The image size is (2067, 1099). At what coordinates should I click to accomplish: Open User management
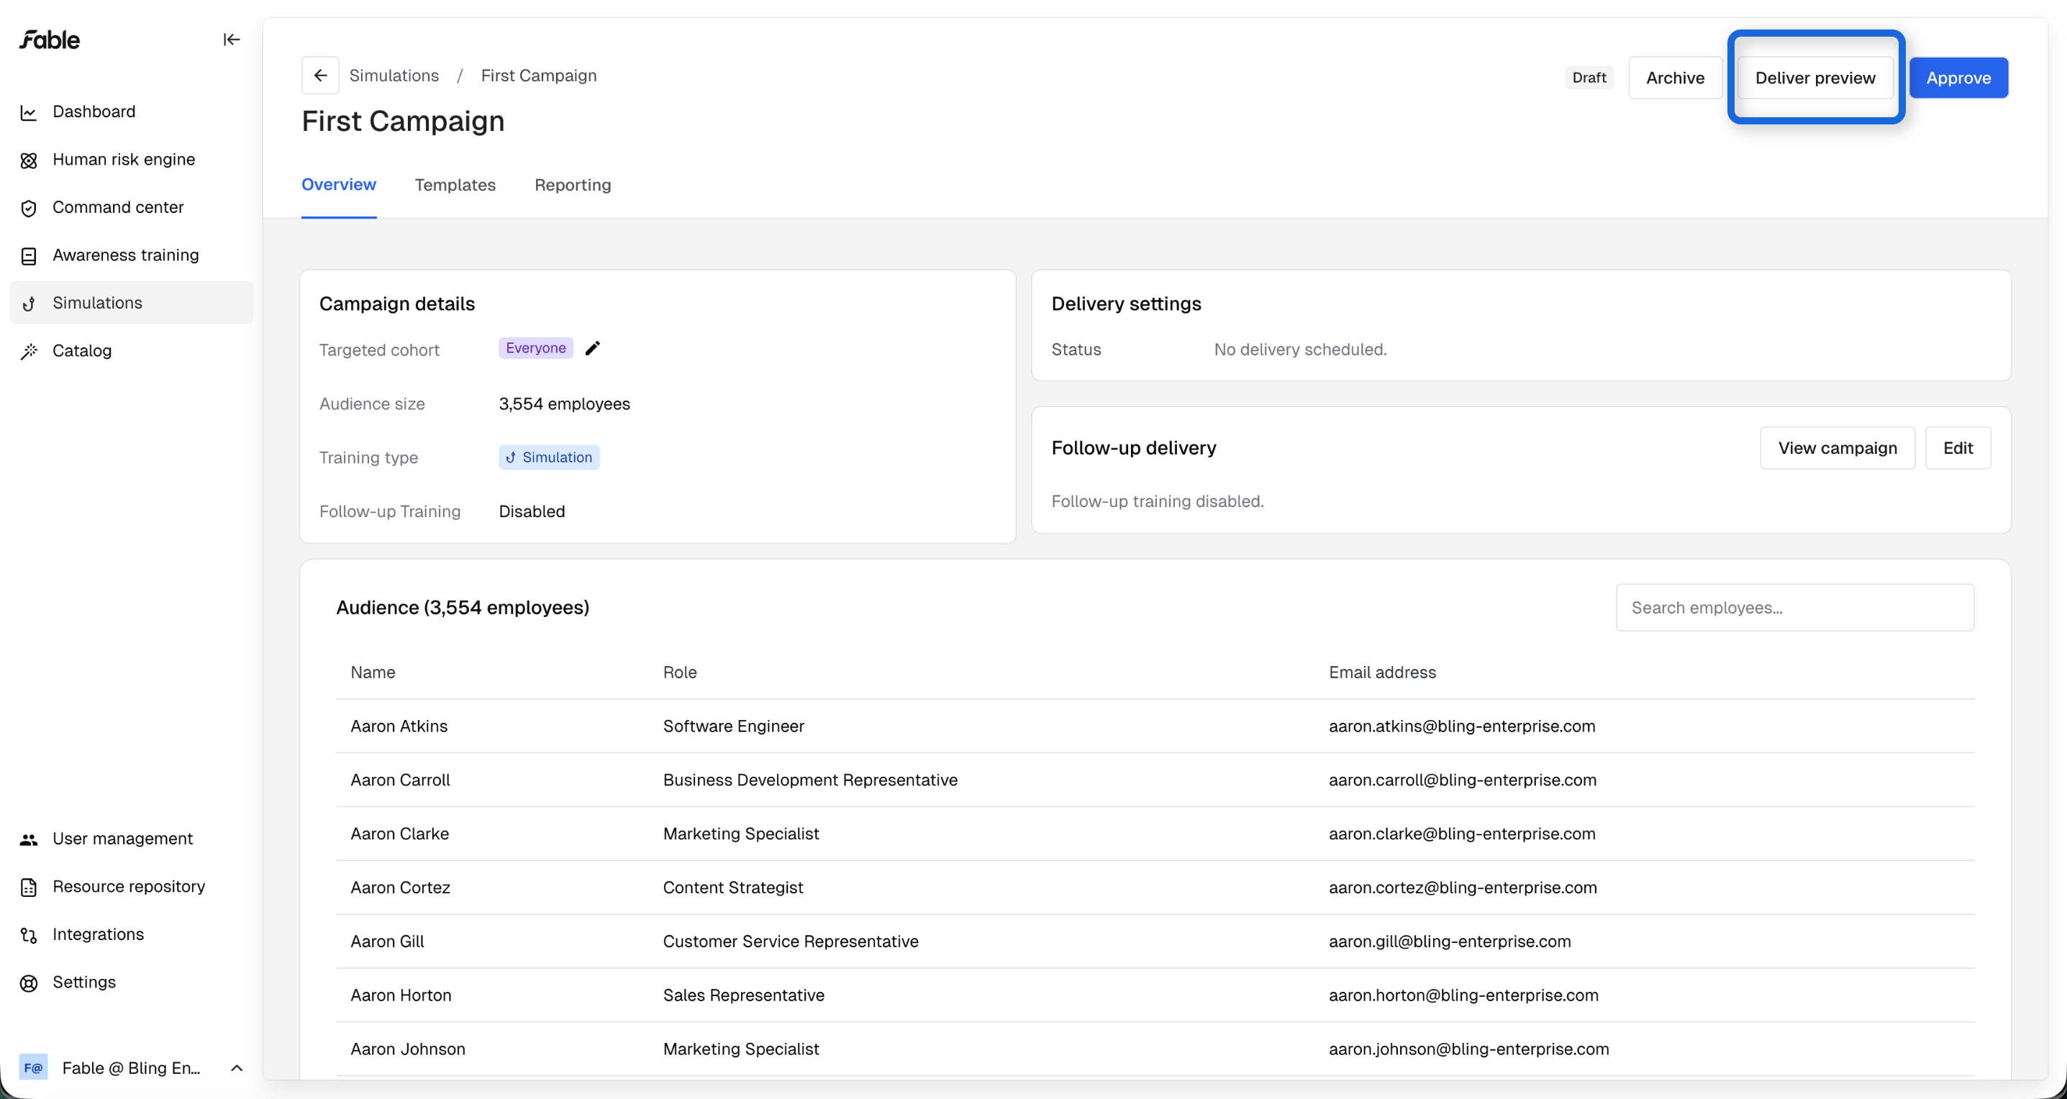[132, 839]
